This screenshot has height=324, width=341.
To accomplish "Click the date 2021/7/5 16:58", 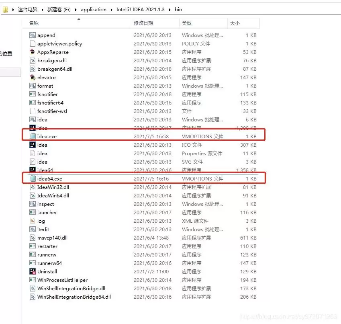I will point(151,136).
